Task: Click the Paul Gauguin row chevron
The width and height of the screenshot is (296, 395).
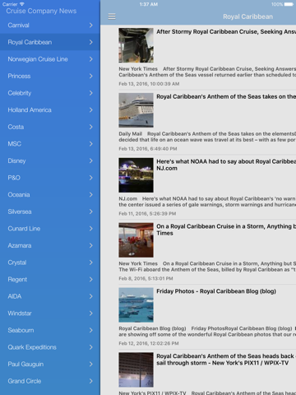Action: click(x=91, y=365)
